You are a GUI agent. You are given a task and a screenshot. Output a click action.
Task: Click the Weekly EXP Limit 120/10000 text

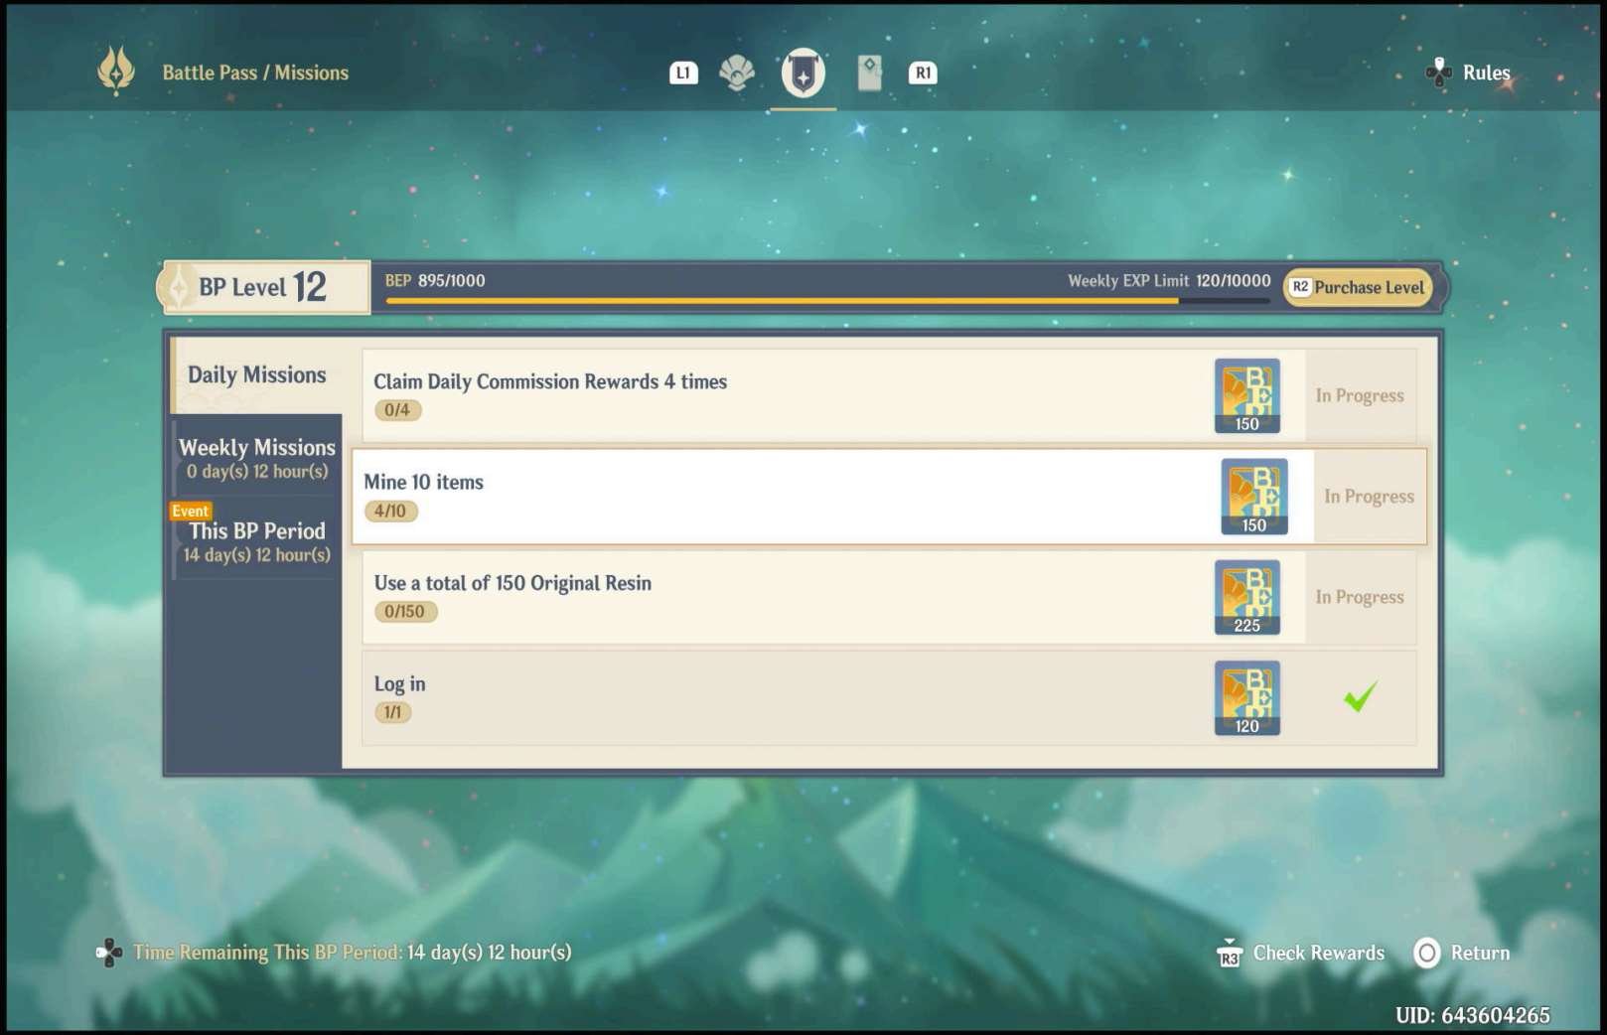coord(1169,281)
